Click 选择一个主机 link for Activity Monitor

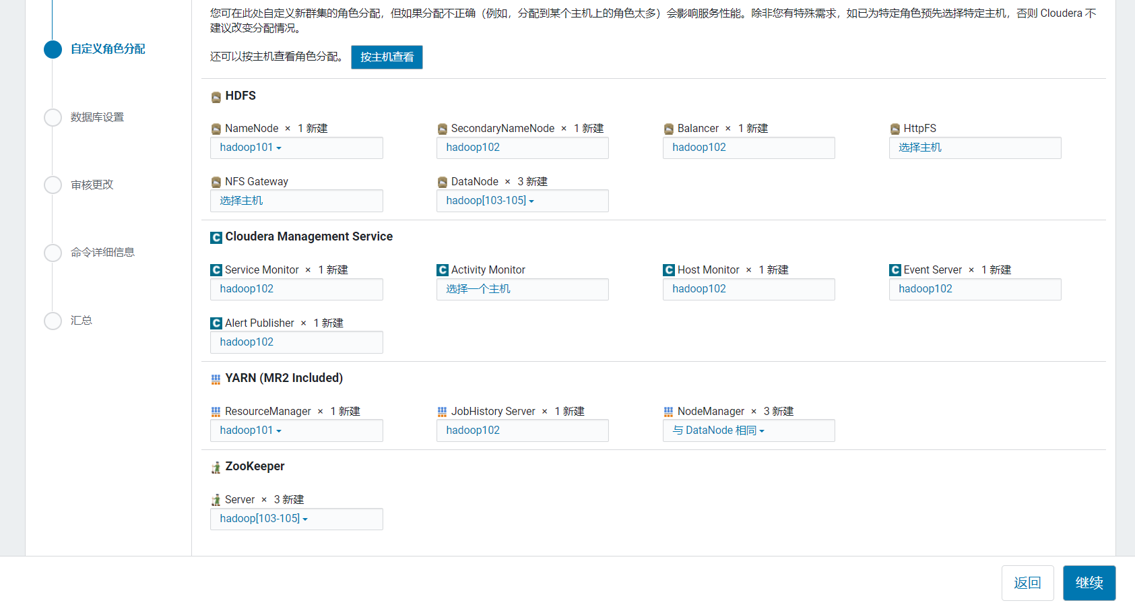[478, 289]
